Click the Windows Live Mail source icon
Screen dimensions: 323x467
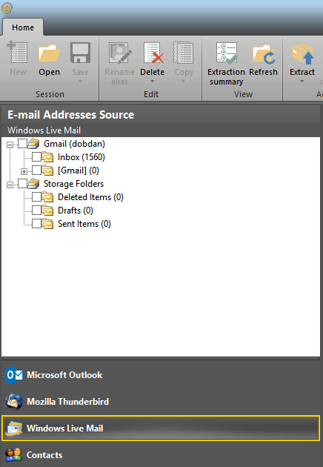click(13, 428)
